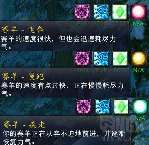Click the BBS.NGA.CN watermark text
149x145 pixels.
[123, 139]
